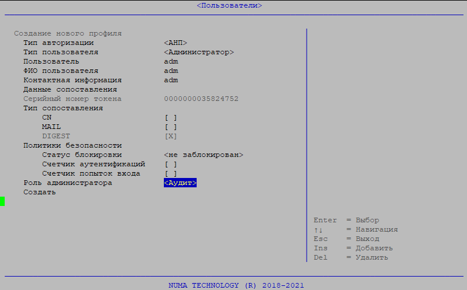
Task: Click the token serial number 0000000035824752
Action: 201,99
